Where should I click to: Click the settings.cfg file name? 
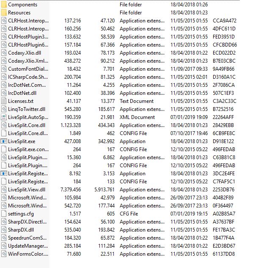21,214
